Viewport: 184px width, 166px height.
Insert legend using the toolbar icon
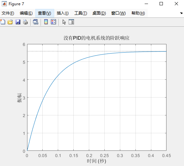click(54, 22)
